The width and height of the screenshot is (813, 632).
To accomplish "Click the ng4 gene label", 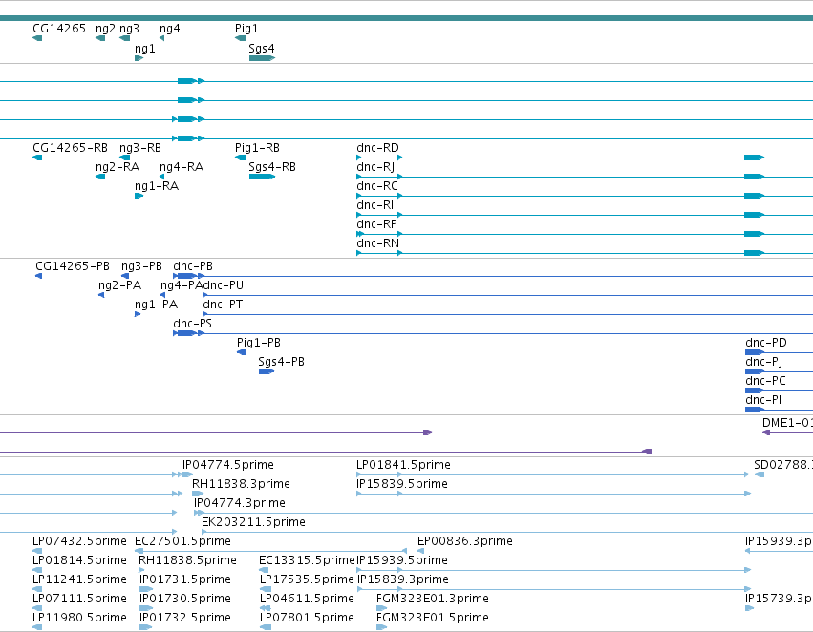I will coord(169,29).
